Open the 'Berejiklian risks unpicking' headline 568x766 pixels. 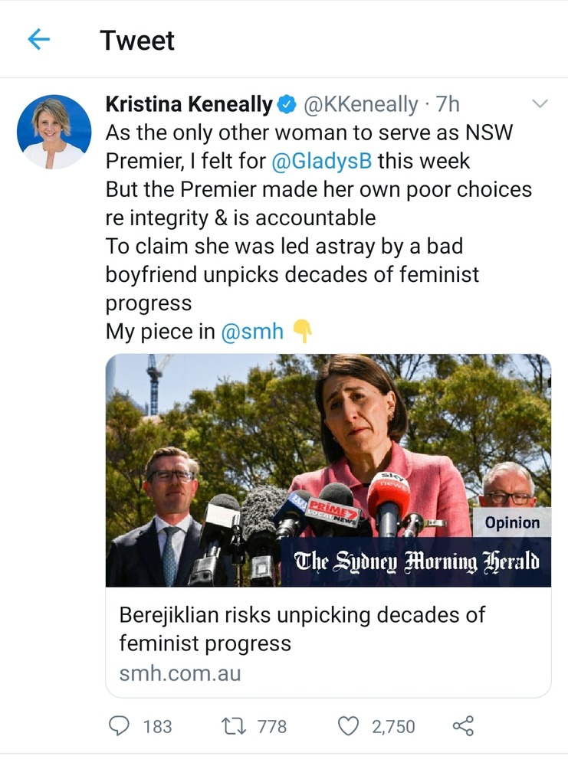point(302,628)
